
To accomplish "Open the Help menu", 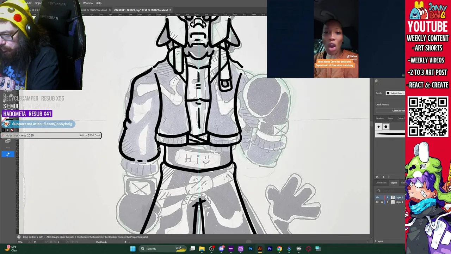I will point(99,3).
